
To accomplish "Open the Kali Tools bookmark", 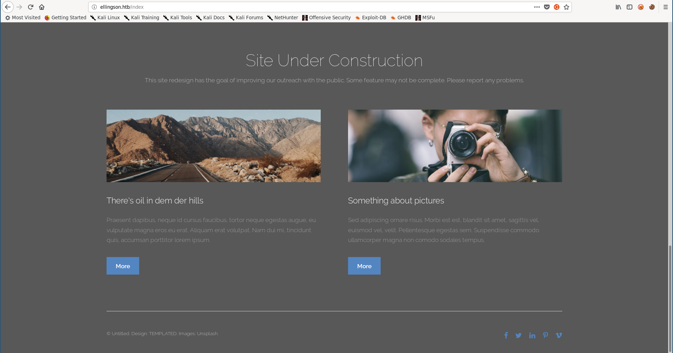I will (x=178, y=18).
